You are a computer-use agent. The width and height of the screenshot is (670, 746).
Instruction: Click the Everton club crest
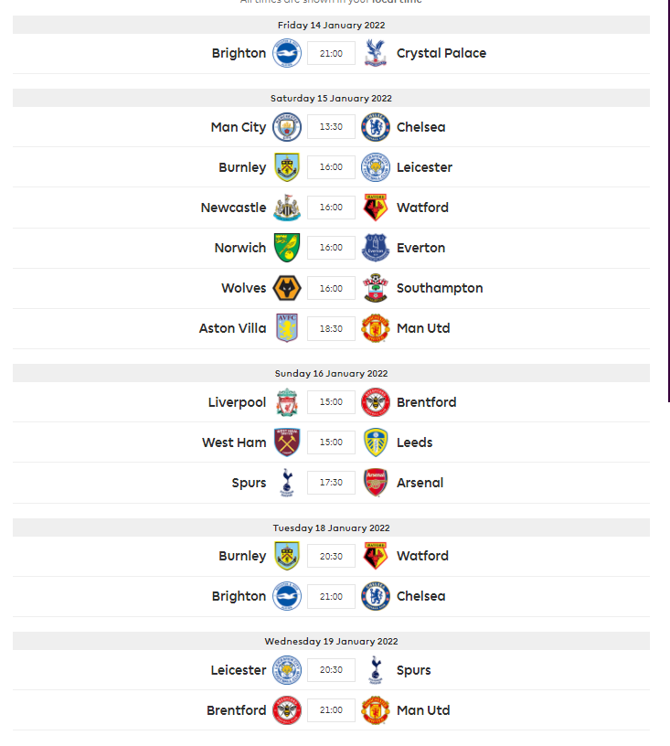point(375,248)
